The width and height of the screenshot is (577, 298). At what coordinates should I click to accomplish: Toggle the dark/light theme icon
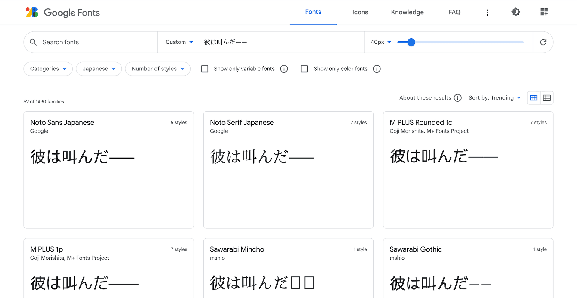(x=516, y=12)
